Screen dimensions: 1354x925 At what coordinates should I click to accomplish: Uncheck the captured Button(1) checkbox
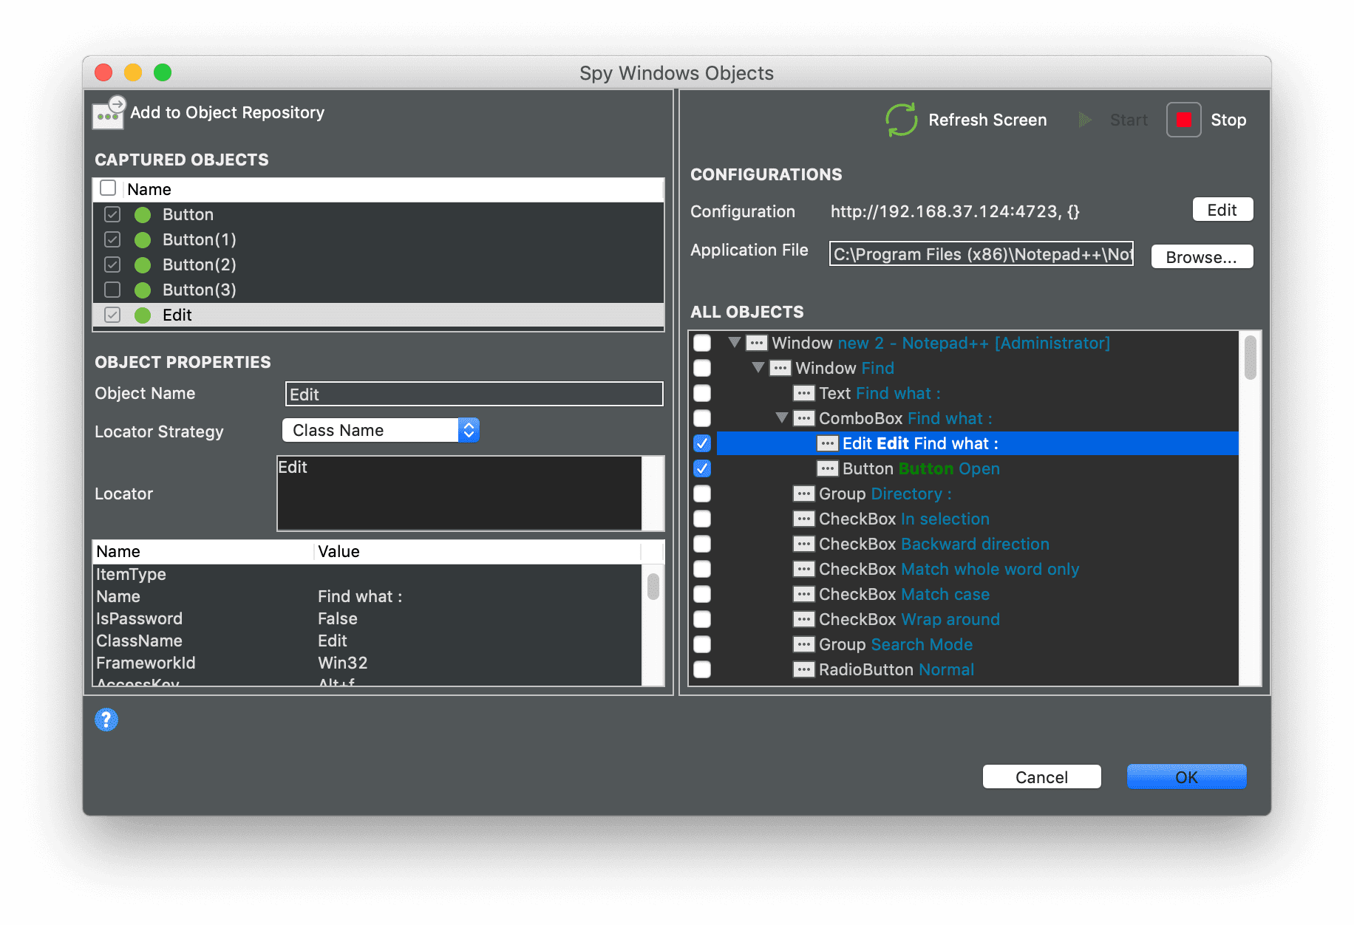click(112, 239)
